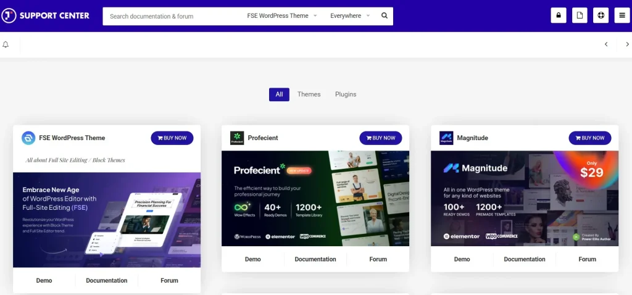Expand the FSE WordPress Theme dropdown
Viewport: 632px width, 295px height.
281,16
